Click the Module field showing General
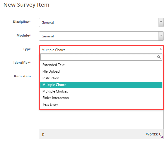Viewport: 166px width, 141px height. tap(99, 36)
